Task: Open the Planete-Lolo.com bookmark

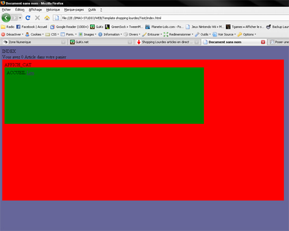Action: [164, 27]
